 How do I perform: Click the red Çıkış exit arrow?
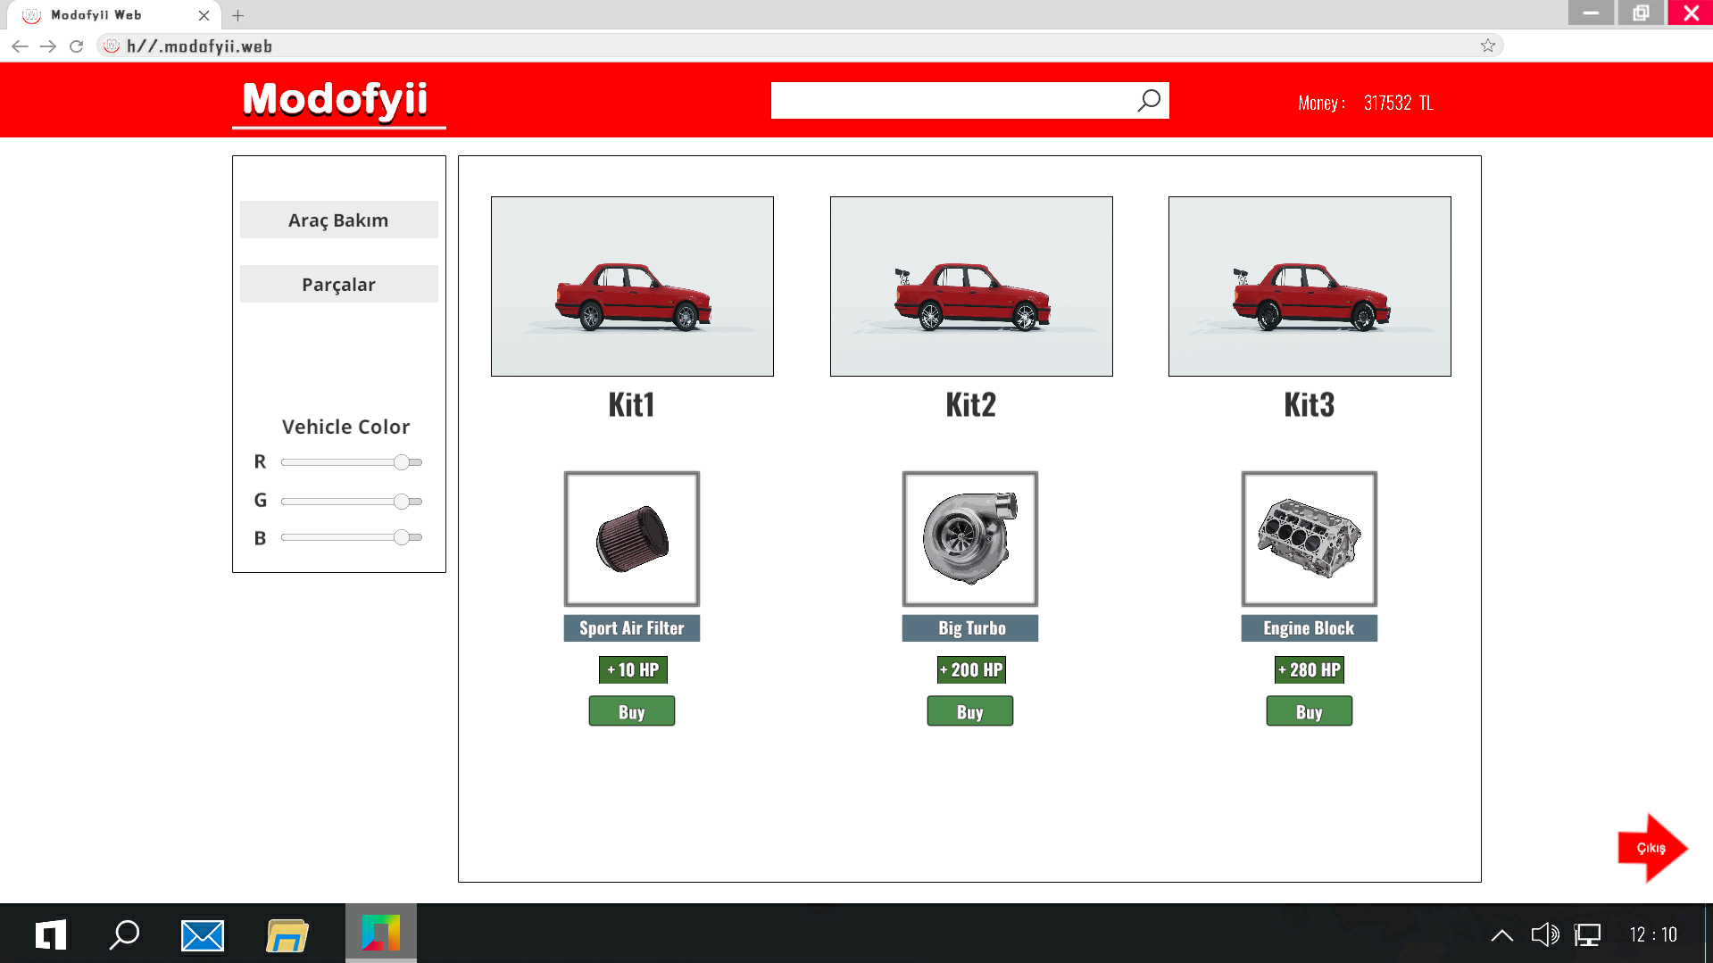(1651, 848)
